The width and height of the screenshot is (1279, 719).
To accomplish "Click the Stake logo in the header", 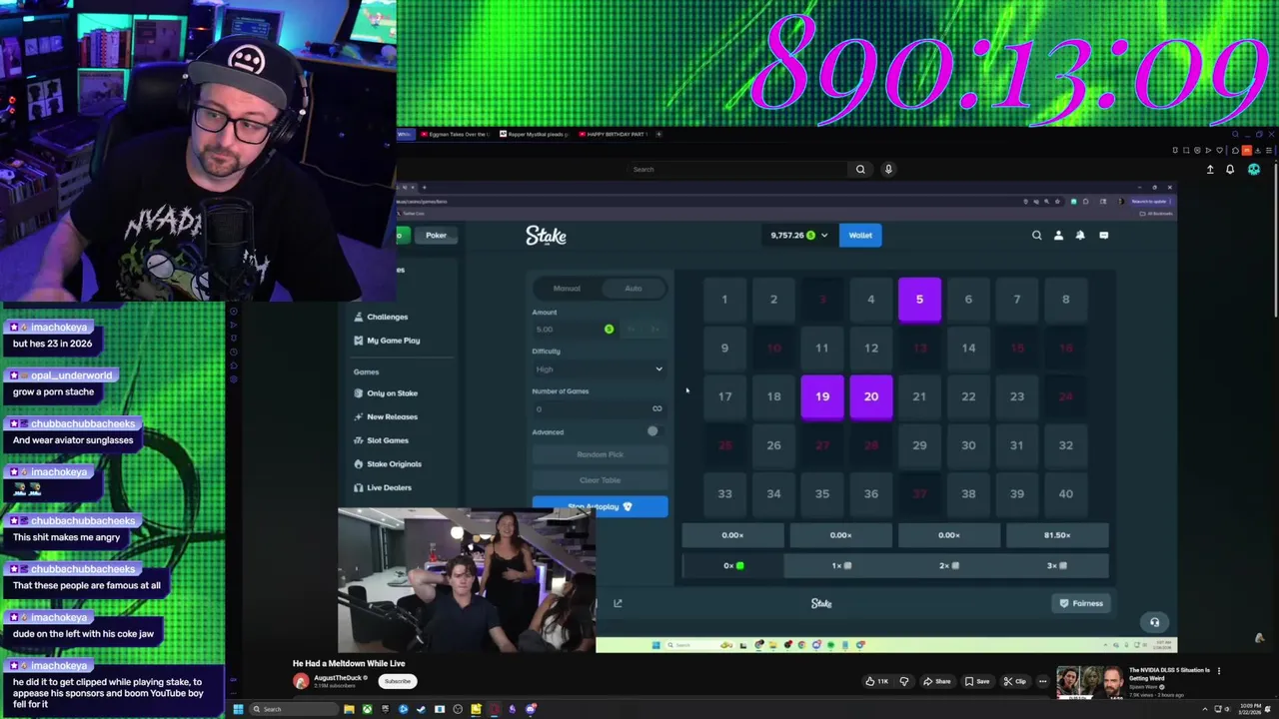I will point(546,236).
